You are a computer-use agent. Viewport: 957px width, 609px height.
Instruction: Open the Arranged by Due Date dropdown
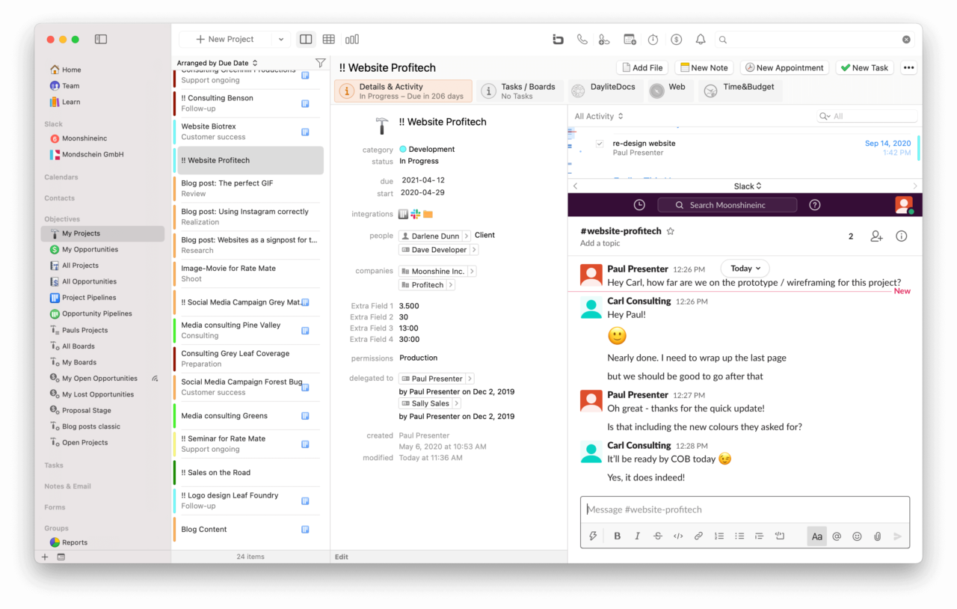[212, 63]
